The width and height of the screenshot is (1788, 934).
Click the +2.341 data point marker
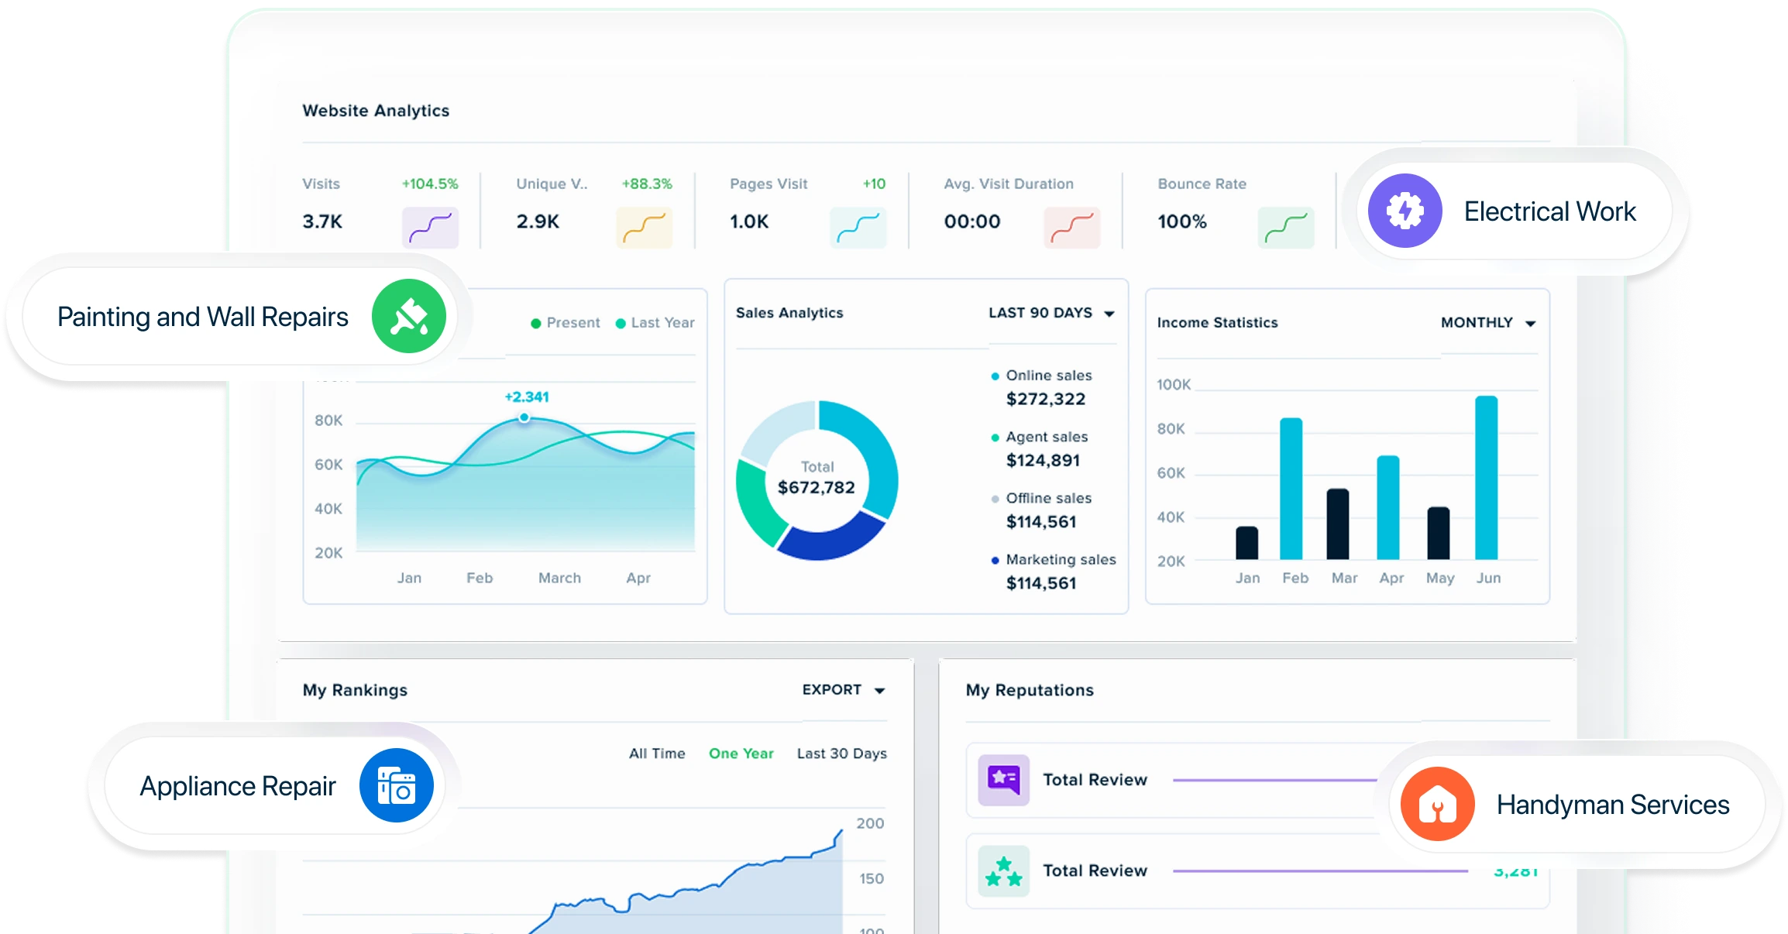coord(524,417)
